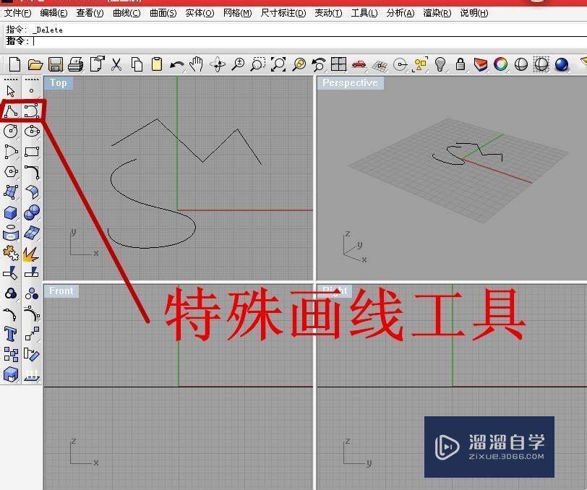Click the red car icon

(x=359, y=64)
